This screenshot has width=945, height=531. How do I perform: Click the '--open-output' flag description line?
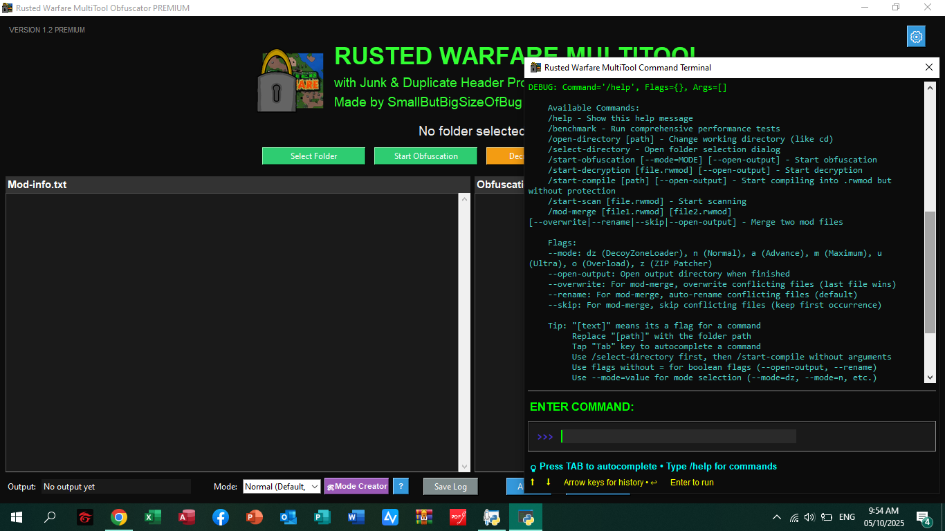click(x=668, y=274)
